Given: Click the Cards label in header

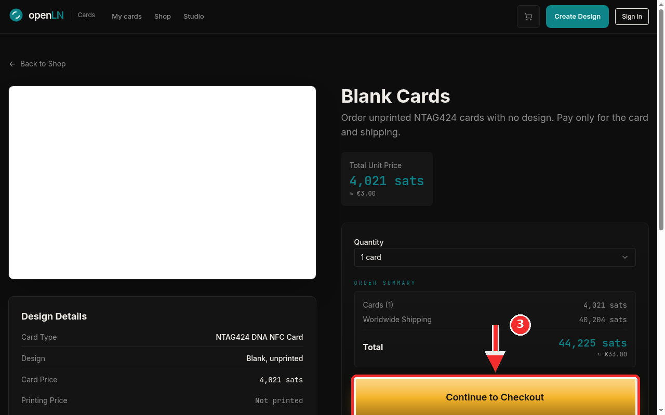Looking at the screenshot, I should click(x=86, y=15).
